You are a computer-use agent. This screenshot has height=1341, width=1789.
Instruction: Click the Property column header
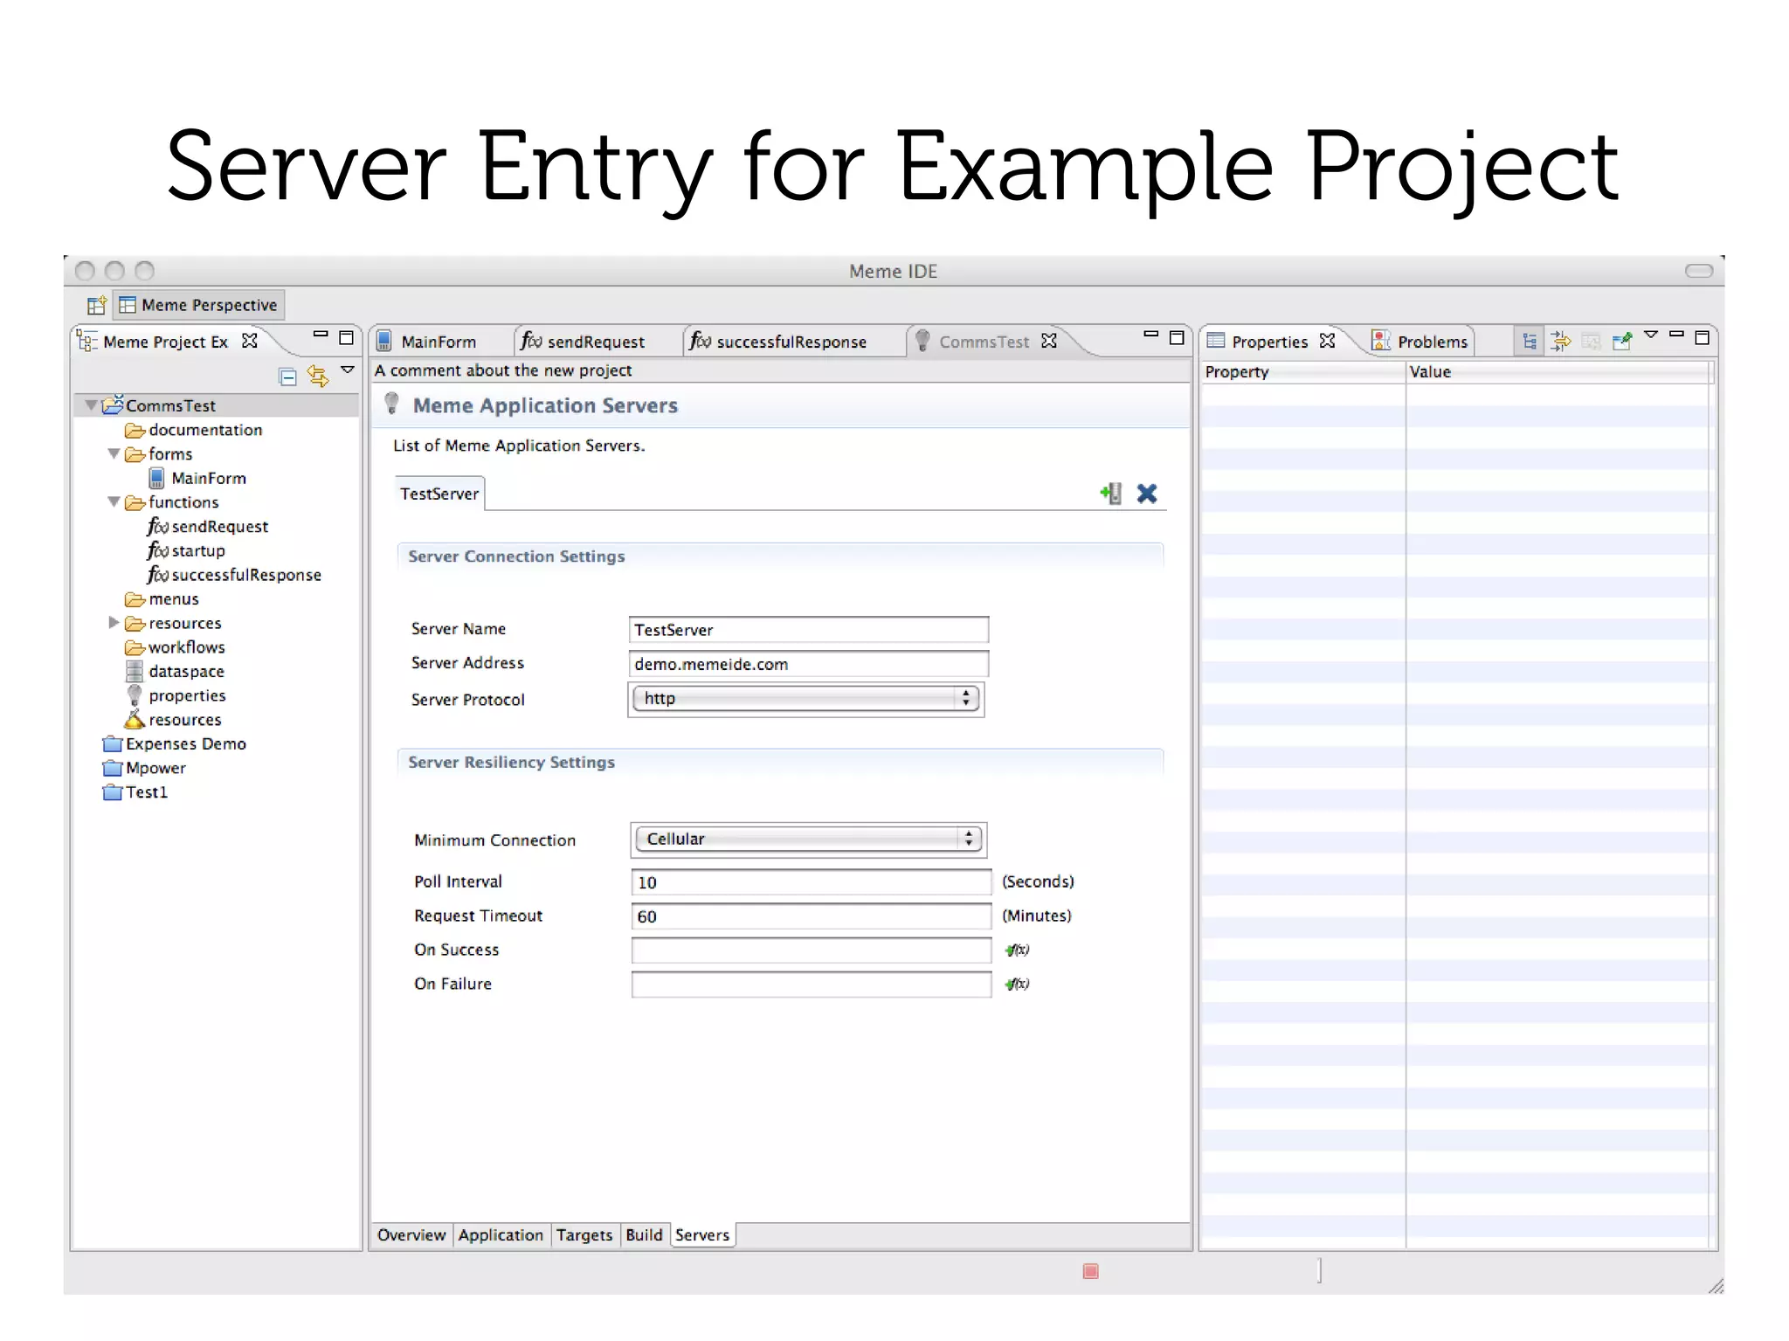click(x=1302, y=372)
